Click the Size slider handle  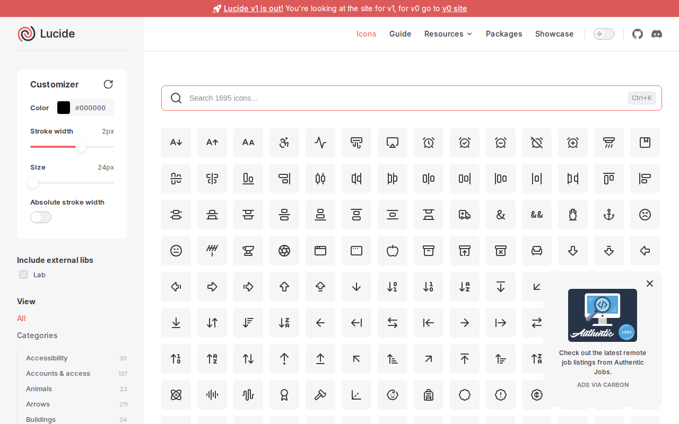point(33,183)
